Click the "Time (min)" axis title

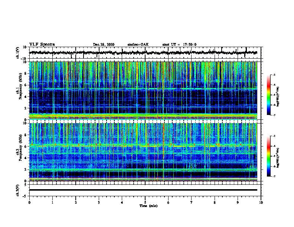[x=148, y=206]
